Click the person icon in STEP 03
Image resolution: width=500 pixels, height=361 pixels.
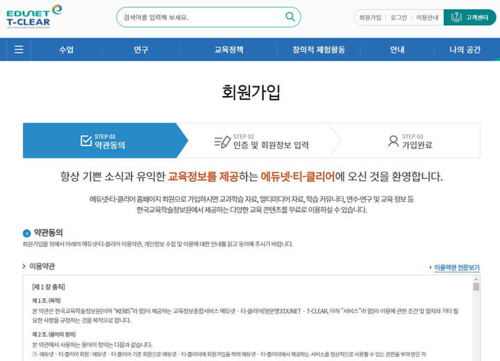point(393,141)
